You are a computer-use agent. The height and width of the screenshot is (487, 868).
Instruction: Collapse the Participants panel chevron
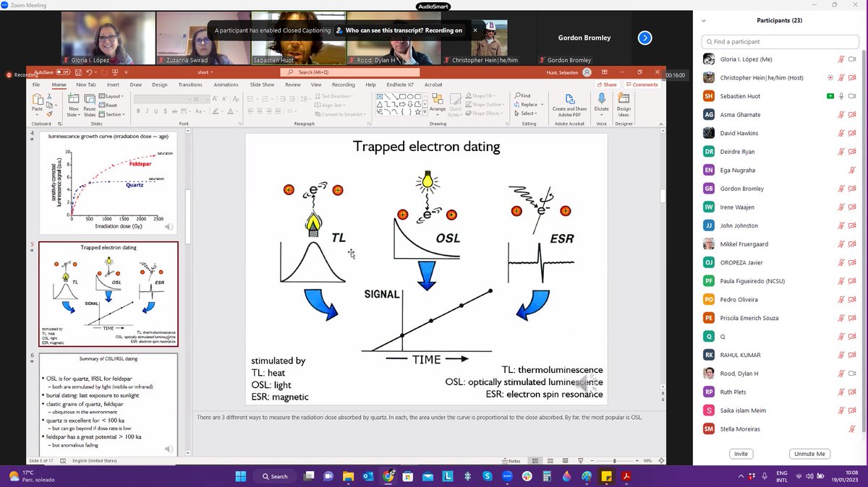pos(704,20)
